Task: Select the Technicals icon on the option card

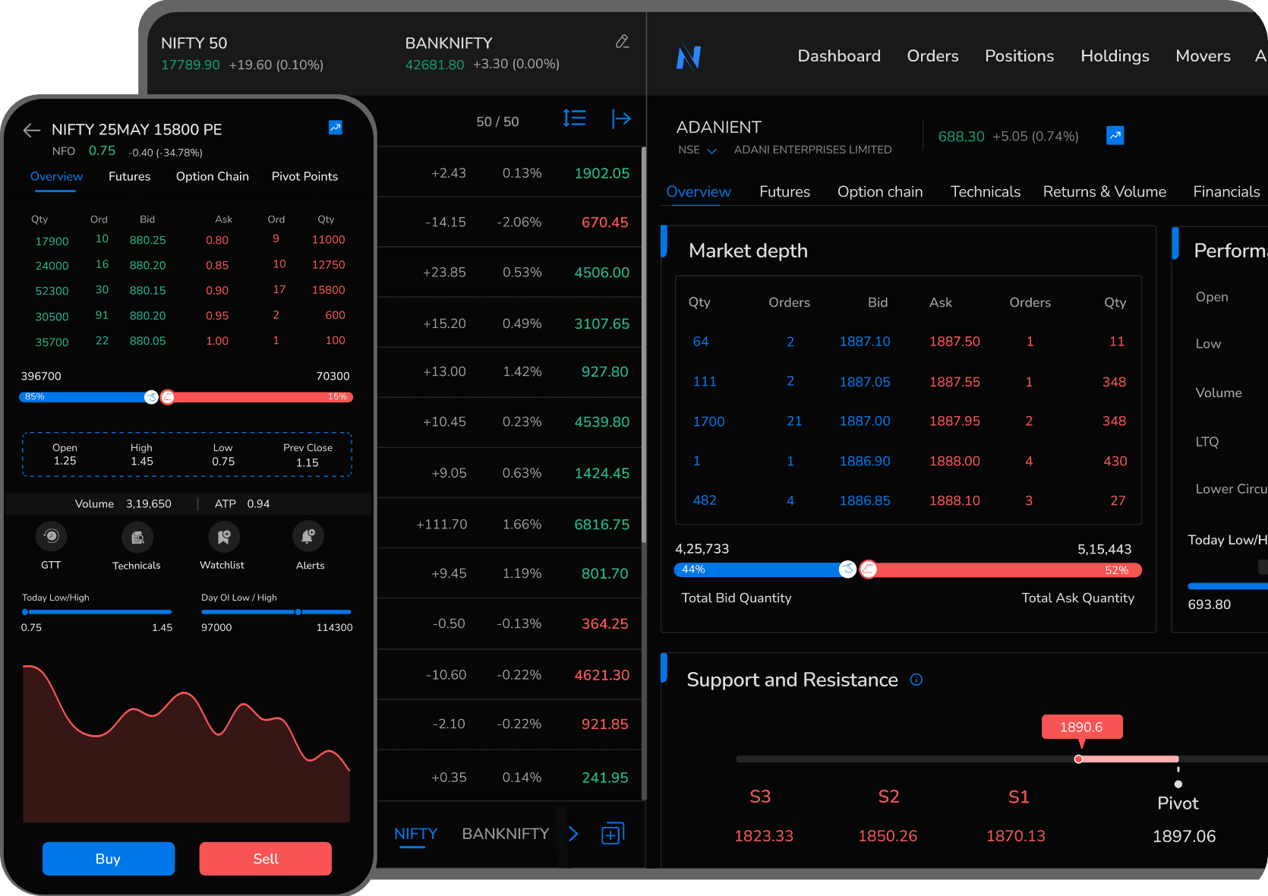Action: (137, 537)
